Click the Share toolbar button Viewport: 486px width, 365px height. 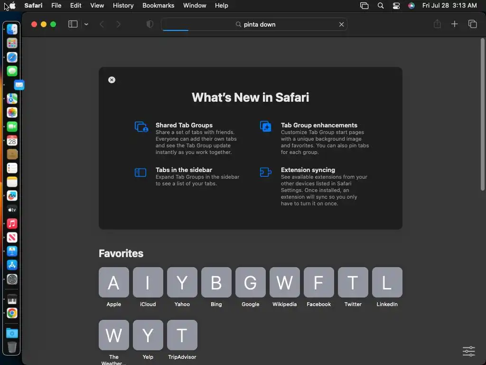[437, 24]
